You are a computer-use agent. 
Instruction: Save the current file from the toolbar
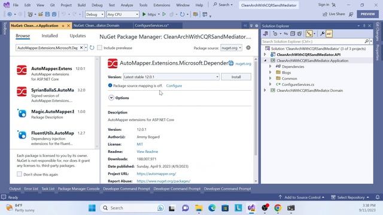click(47, 14)
